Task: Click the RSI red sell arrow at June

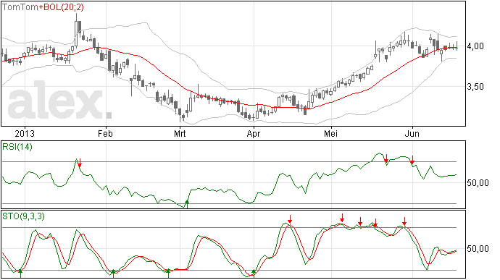Action: (412, 160)
